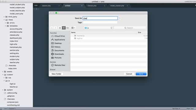
Task: Select iCloud Drive in Favorites sidebar
Action: click(58, 36)
